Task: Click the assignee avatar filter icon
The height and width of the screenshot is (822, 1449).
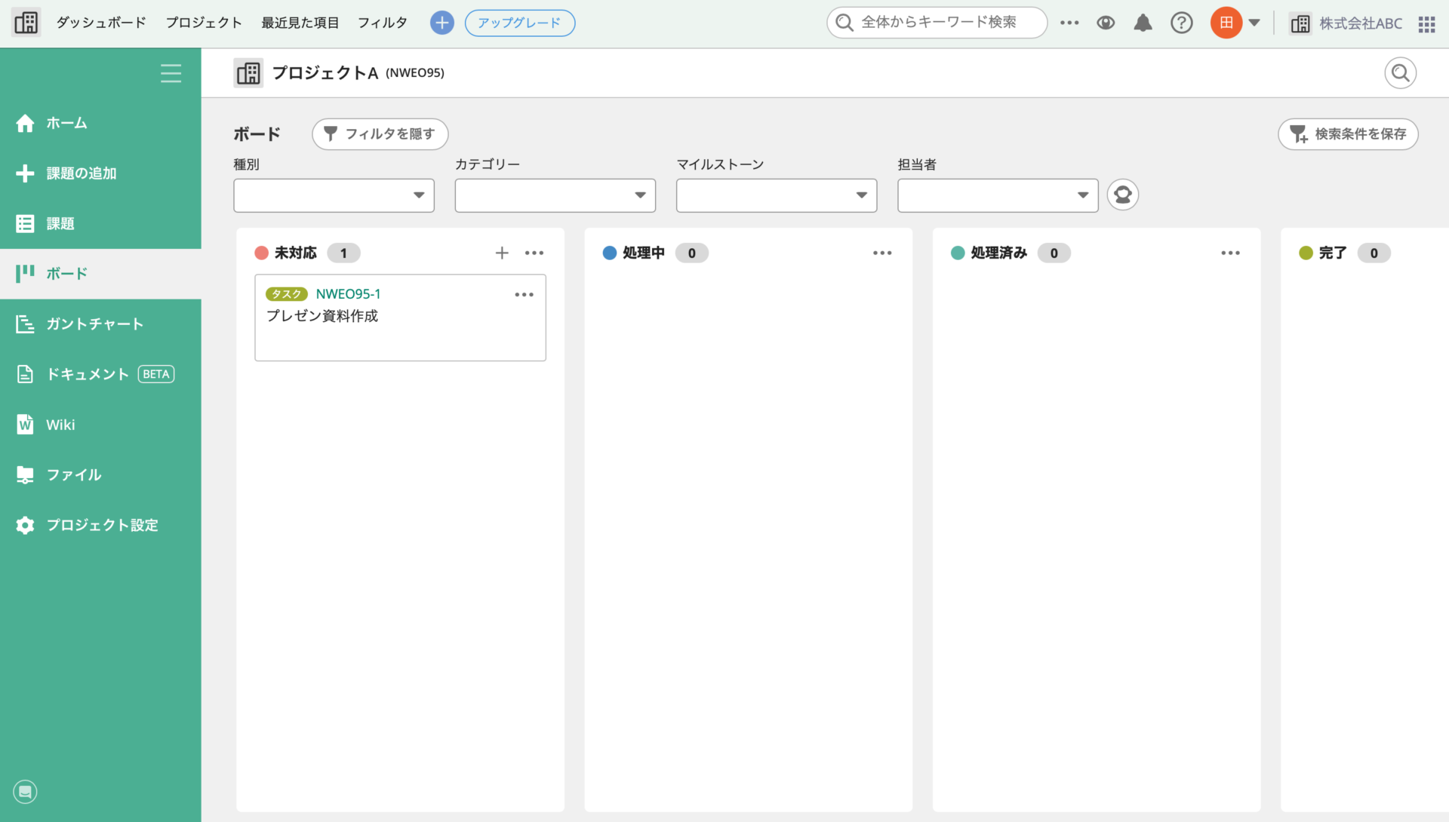Action: 1122,194
